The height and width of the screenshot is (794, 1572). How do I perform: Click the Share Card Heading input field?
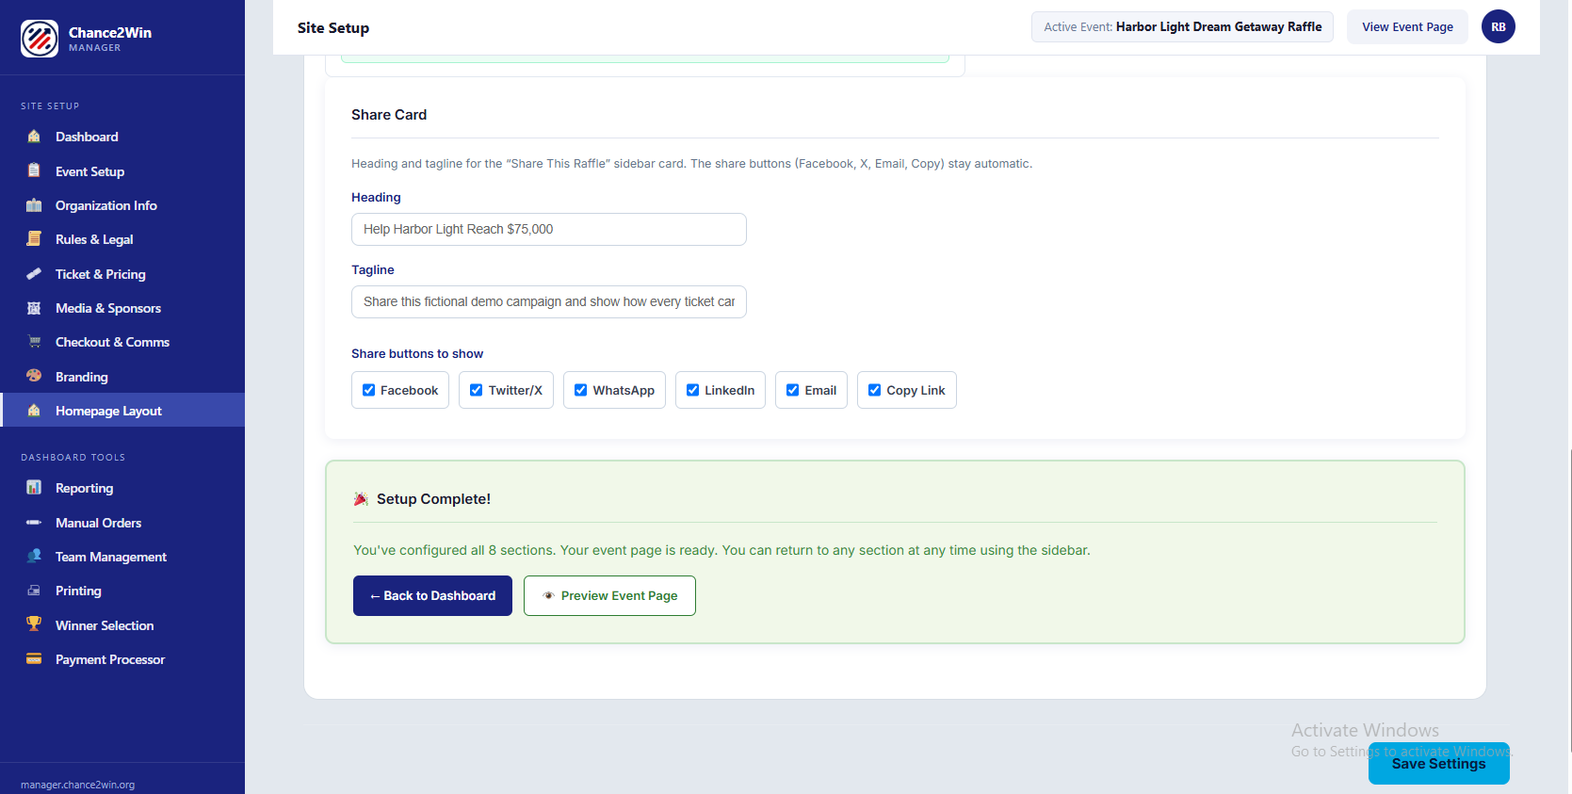tap(548, 229)
